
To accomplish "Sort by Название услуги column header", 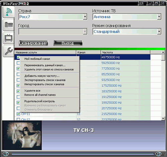I will pos(45,52).
